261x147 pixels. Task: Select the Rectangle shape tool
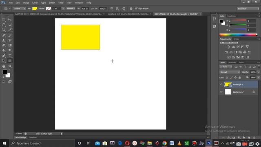click(x=10, y=61)
